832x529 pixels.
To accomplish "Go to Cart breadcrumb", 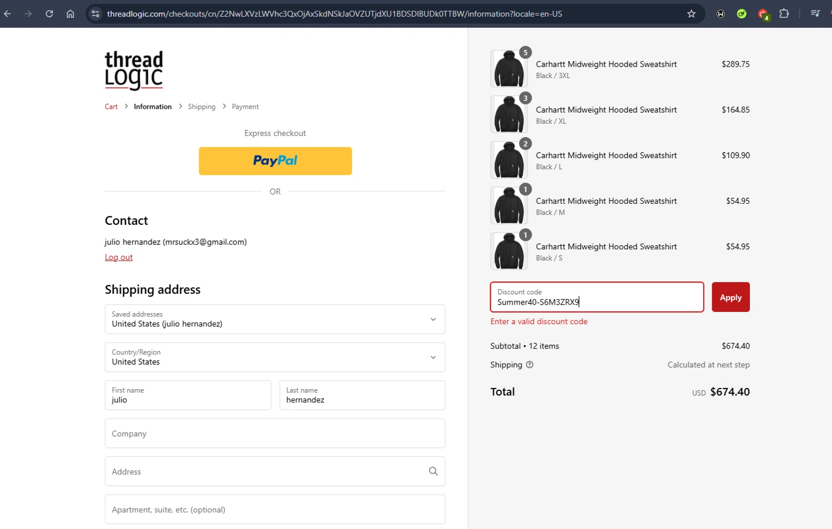I will click(x=111, y=107).
